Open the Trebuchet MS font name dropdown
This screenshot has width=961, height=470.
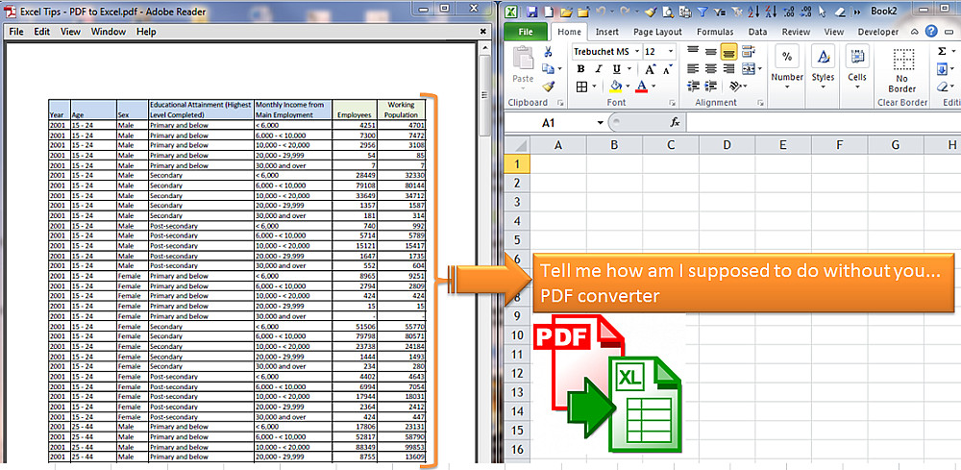pyautogui.click(x=637, y=52)
